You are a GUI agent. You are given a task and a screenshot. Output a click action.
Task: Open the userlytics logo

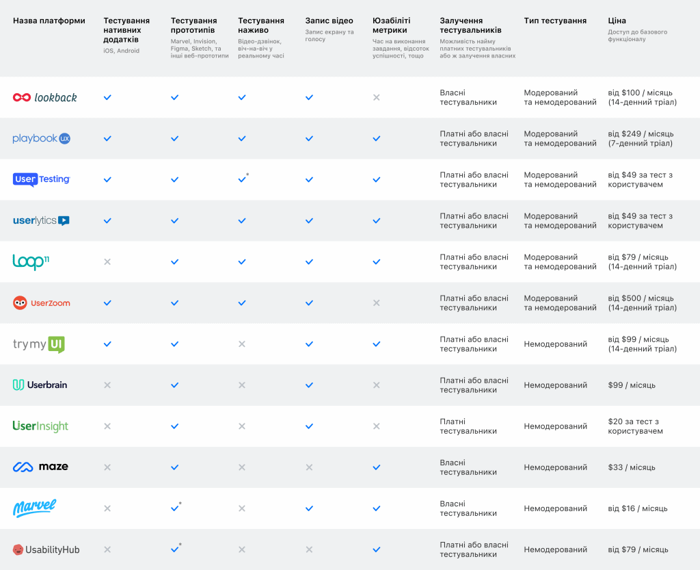41,220
